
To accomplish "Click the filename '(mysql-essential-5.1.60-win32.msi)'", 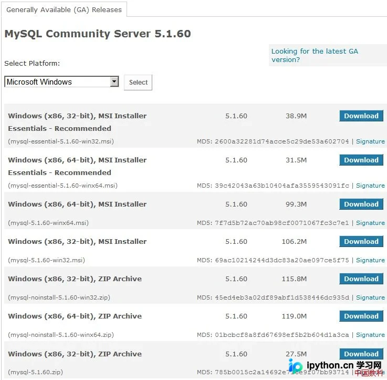I will tap(61, 141).
